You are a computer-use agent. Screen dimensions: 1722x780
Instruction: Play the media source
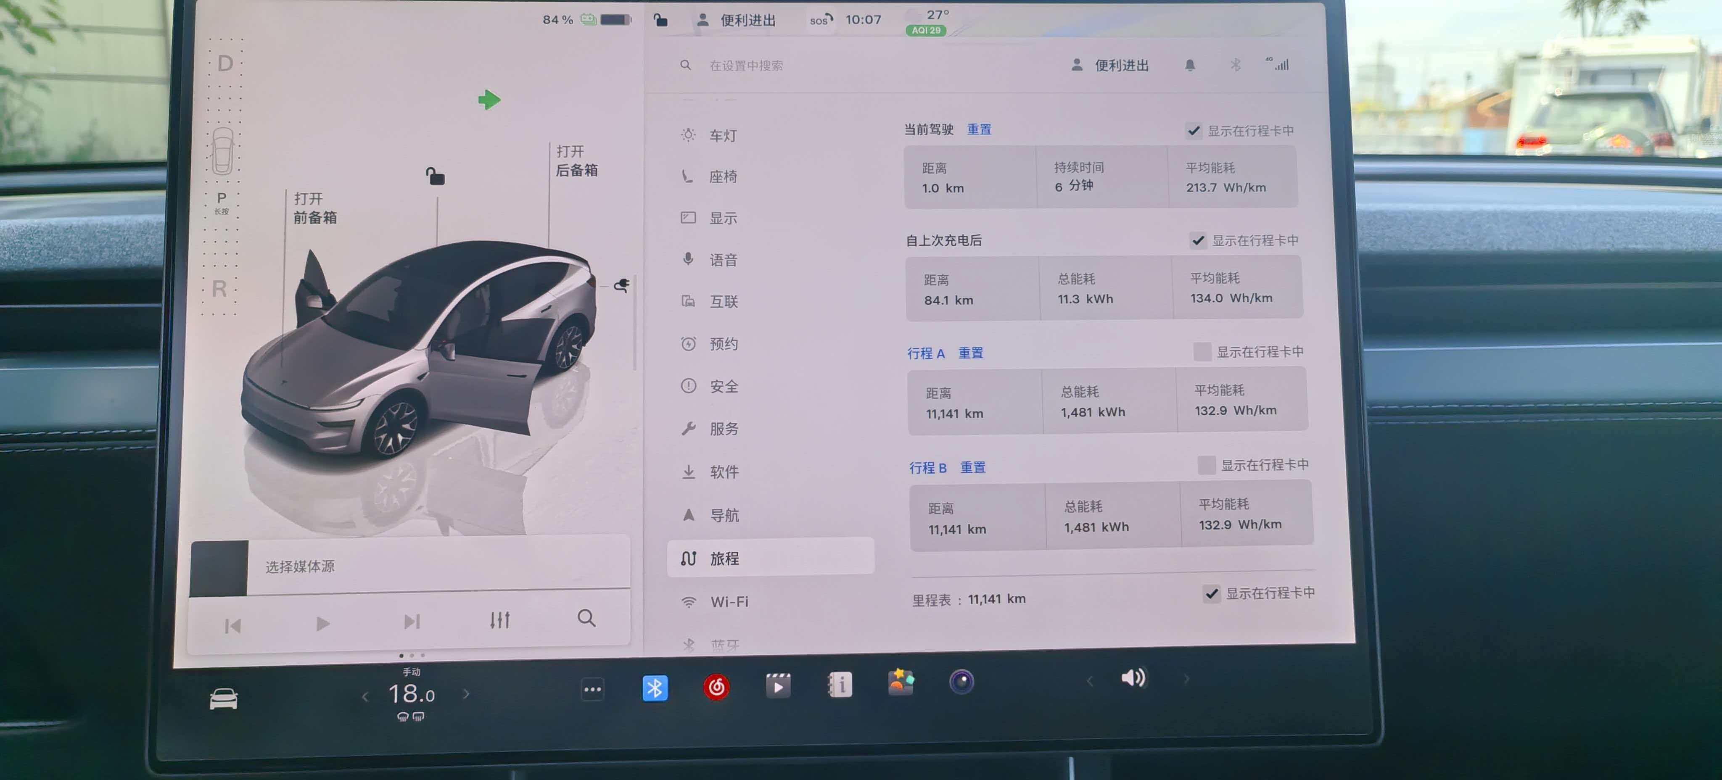coord(323,624)
